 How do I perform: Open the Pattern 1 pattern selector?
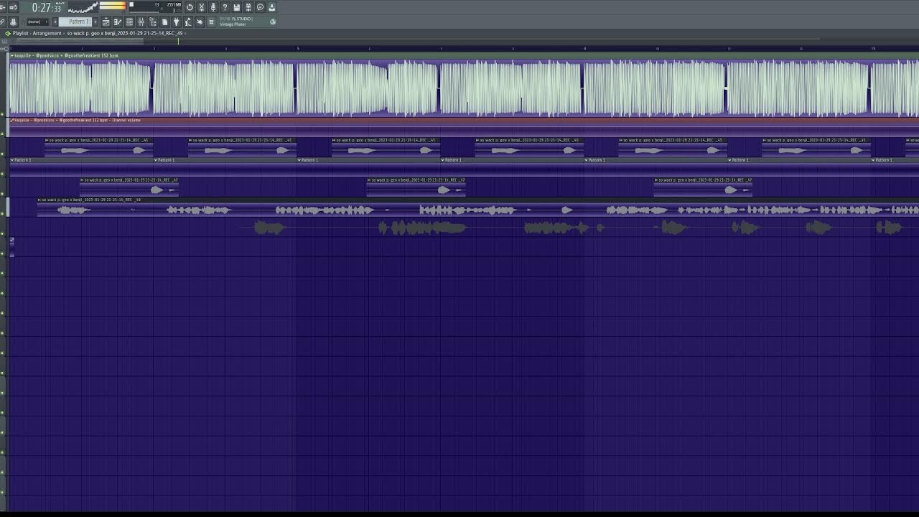click(x=75, y=22)
